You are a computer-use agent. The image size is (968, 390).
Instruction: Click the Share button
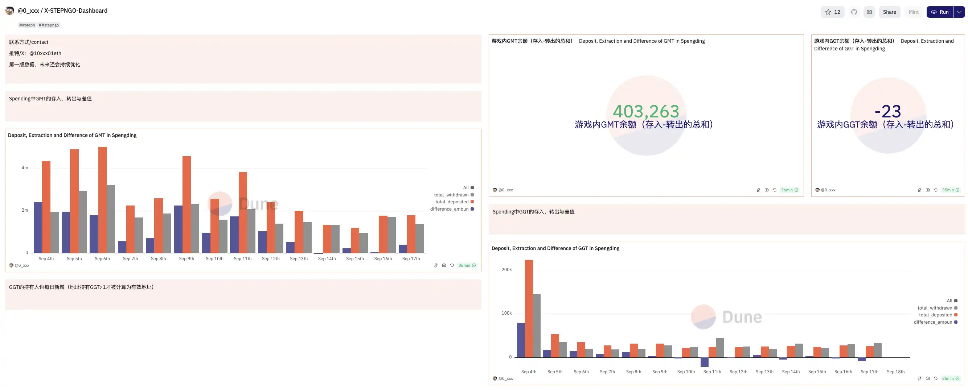[889, 12]
